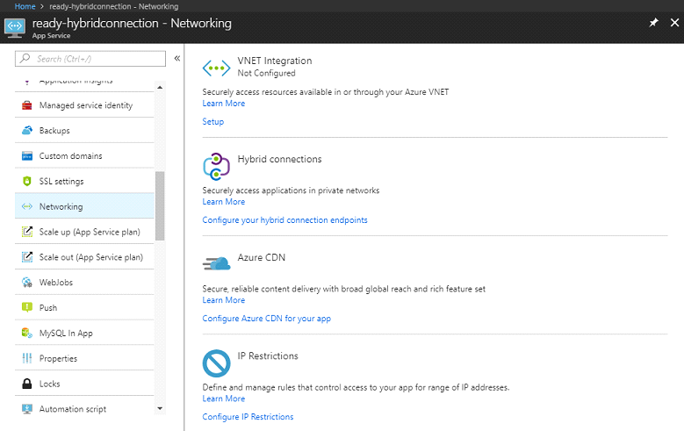Open Scale up (App Service plan)
This screenshot has height=431, width=684.
84,232
